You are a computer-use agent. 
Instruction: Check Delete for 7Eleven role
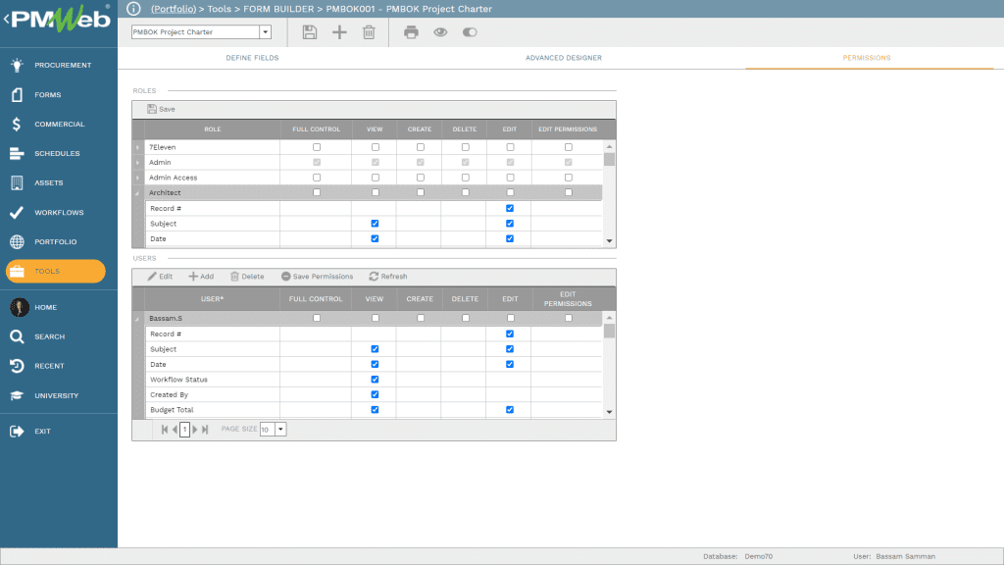point(466,147)
